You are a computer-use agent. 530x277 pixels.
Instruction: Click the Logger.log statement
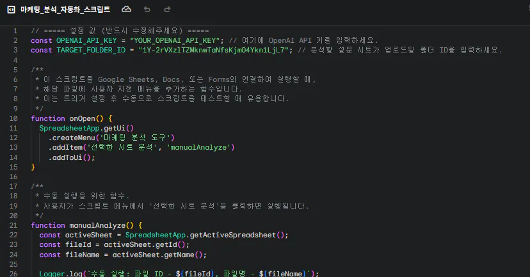(x=179, y=274)
